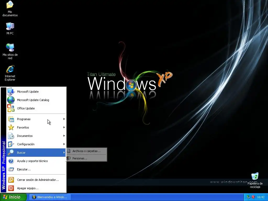268x201 pixels.
Task: Click the Documentos label text
Action: pyautogui.click(x=25, y=136)
